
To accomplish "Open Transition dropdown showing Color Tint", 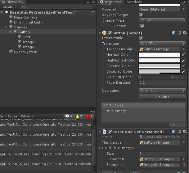I will click(162, 44).
